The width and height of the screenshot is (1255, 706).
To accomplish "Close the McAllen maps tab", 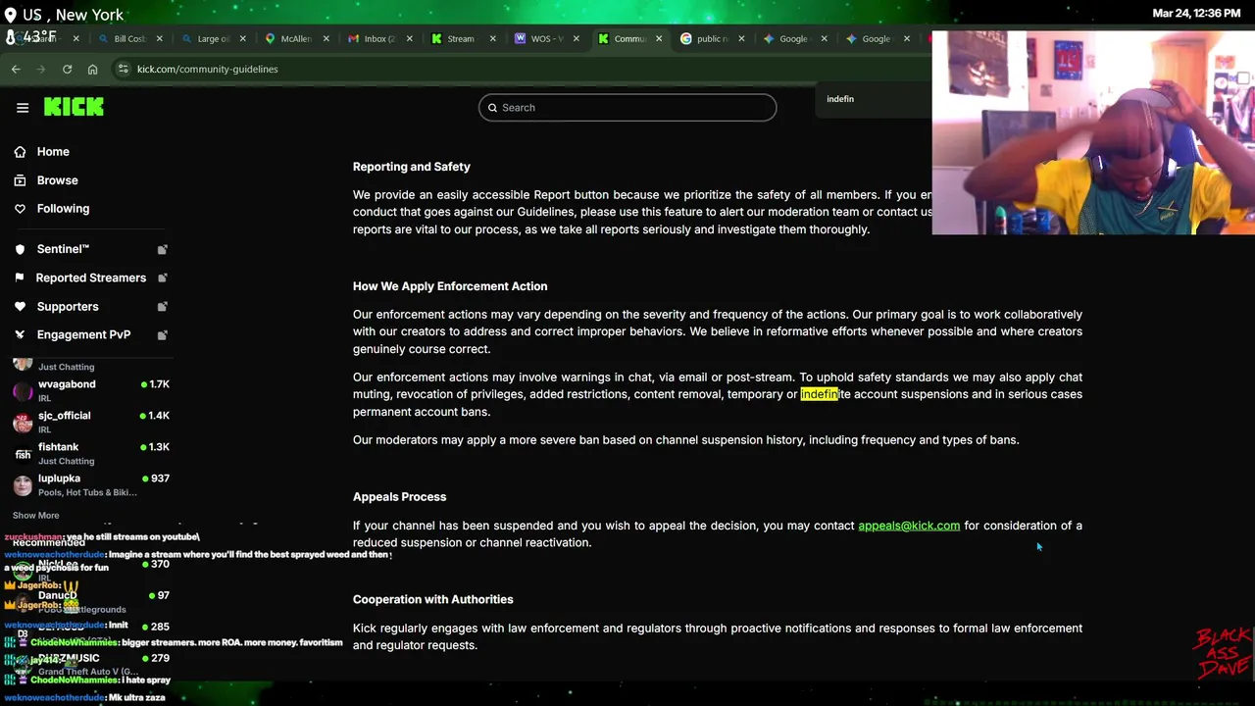I will pos(326,39).
